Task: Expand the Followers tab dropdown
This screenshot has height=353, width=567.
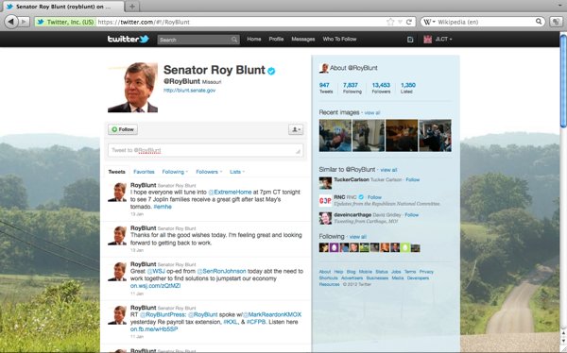Action: [220, 172]
